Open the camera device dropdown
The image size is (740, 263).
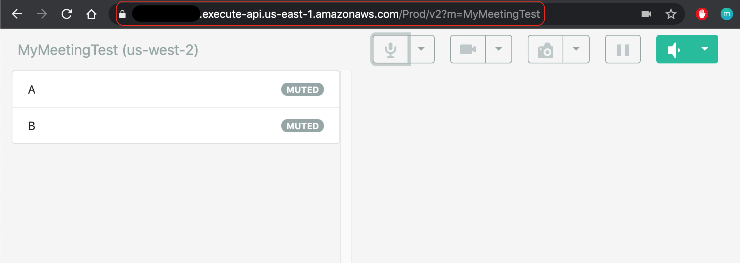[x=499, y=49]
